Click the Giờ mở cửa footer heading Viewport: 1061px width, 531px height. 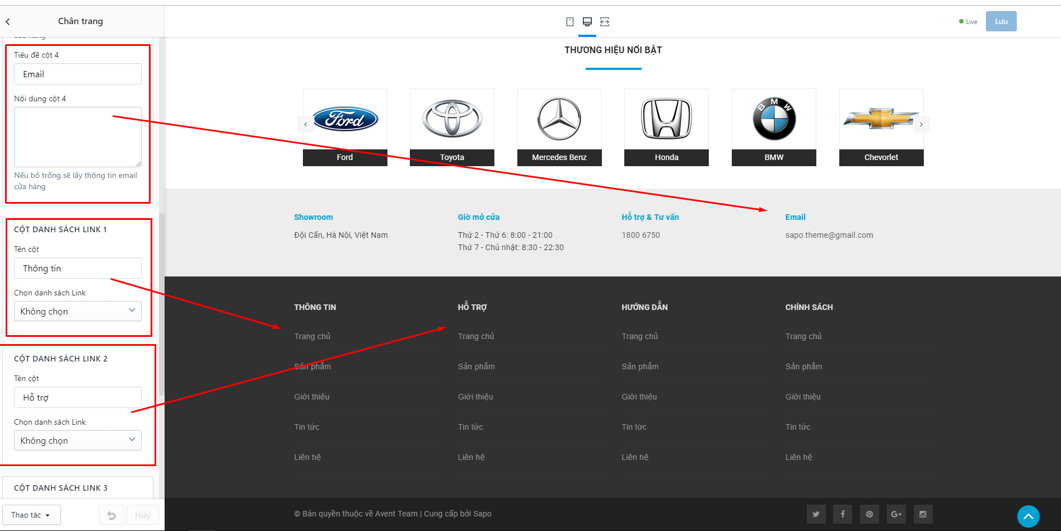pyautogui.click(x=479, y=217)
